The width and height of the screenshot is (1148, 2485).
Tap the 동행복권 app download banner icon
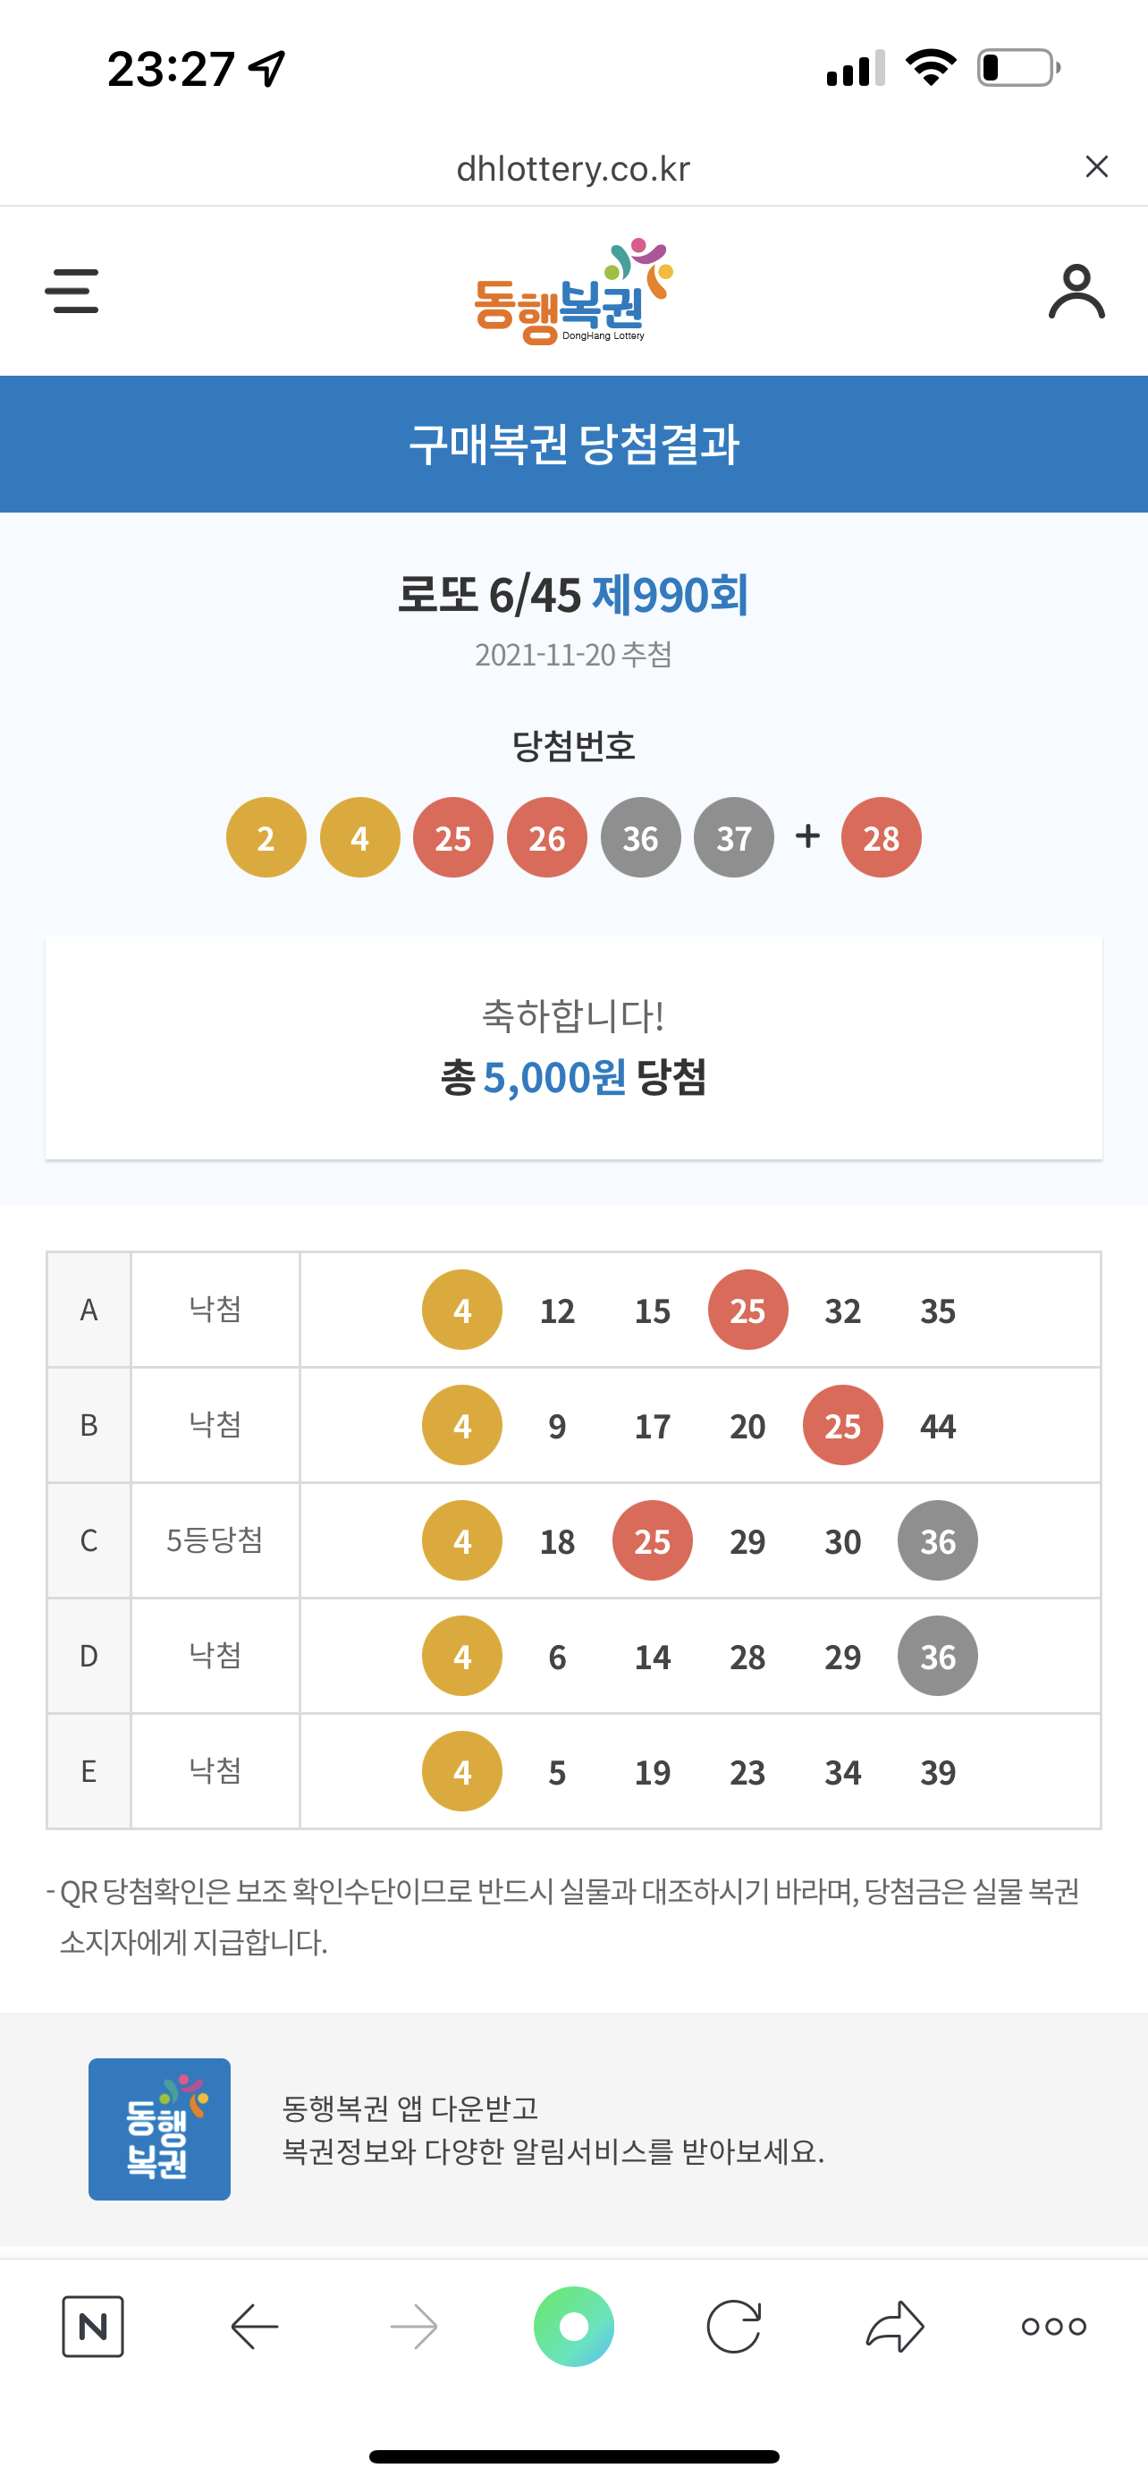[x=159, y=2129]
